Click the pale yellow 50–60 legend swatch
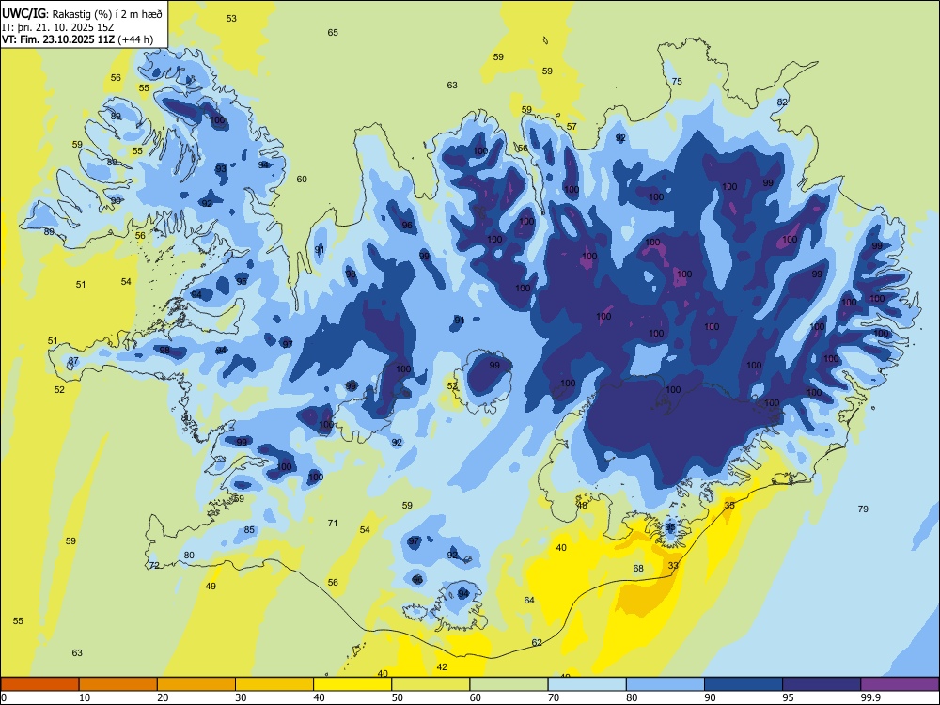This screenshot has width=940, height=705. click(x=431, y=684)
